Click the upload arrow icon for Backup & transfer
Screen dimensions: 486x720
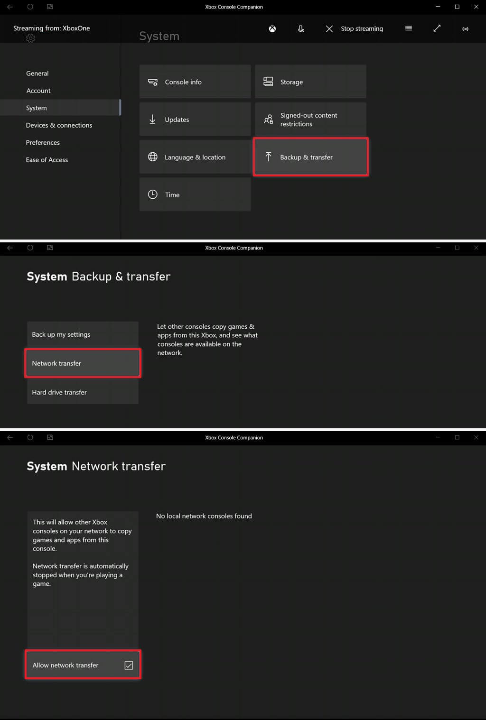click(268, 157)
